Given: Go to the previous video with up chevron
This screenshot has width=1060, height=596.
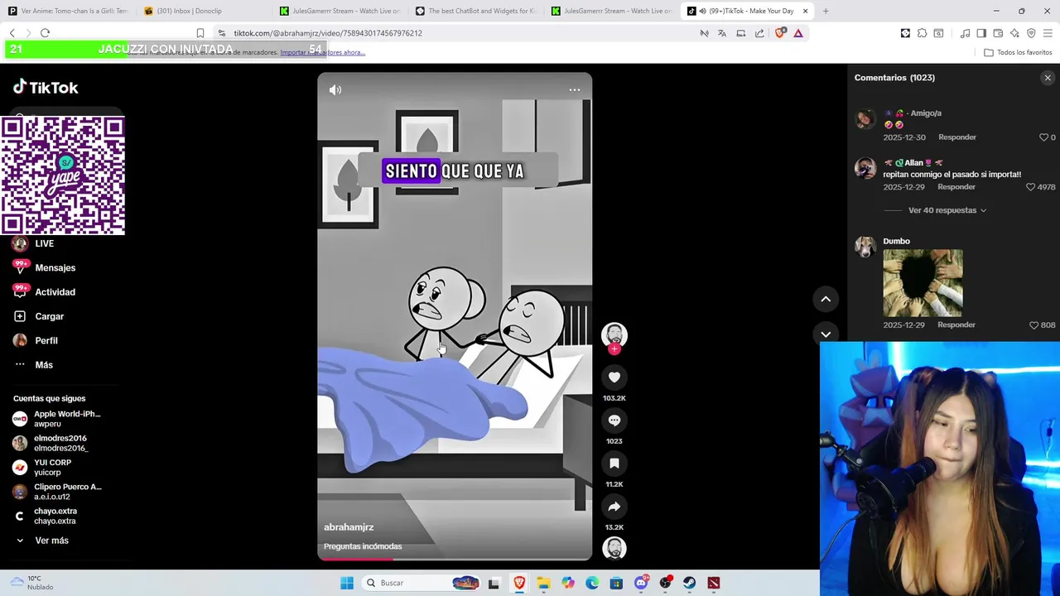Looking at the screenshot, I should point(826,299).
